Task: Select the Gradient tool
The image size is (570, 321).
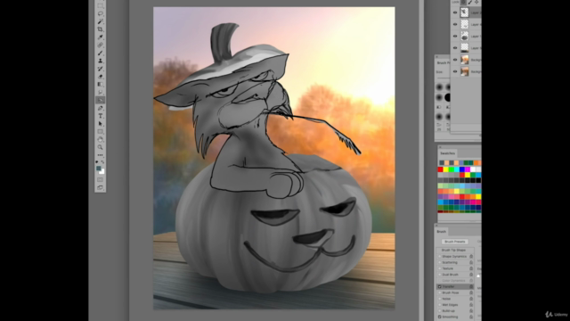Action: tap(101, 85)
